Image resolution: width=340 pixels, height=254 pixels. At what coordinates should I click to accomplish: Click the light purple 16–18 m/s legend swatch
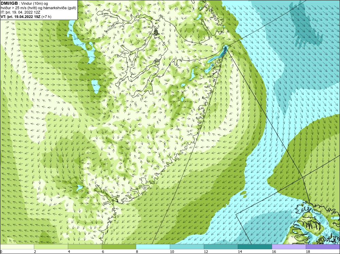(289, 247)
